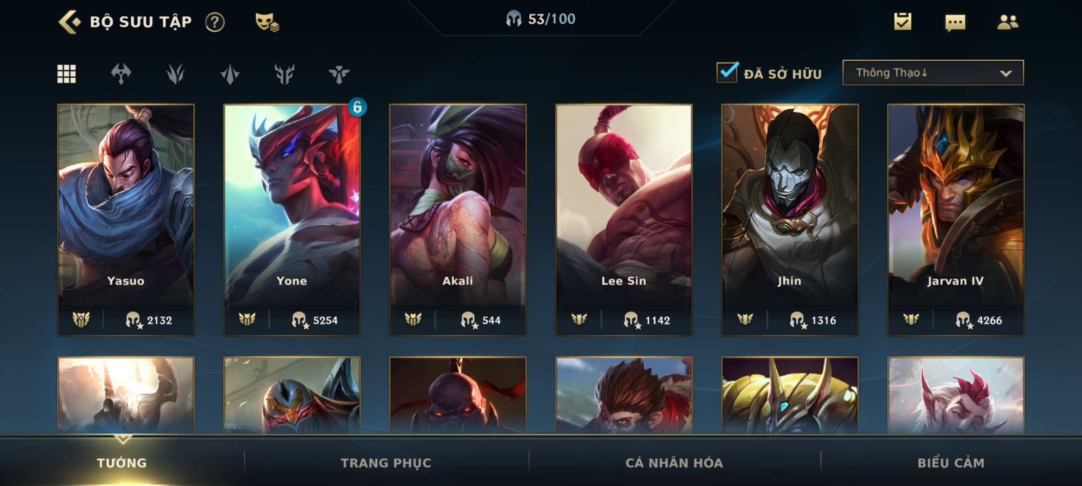
Task: Go back using the gold arrow
Action: [69, 22]
